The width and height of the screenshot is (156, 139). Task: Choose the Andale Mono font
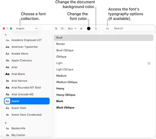pos(27,54)
